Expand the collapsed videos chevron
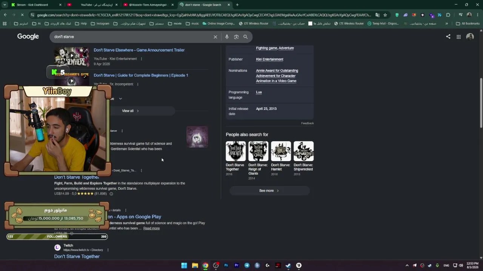The width and height of the screenshot is (483, 271). [x=120, y=99]
